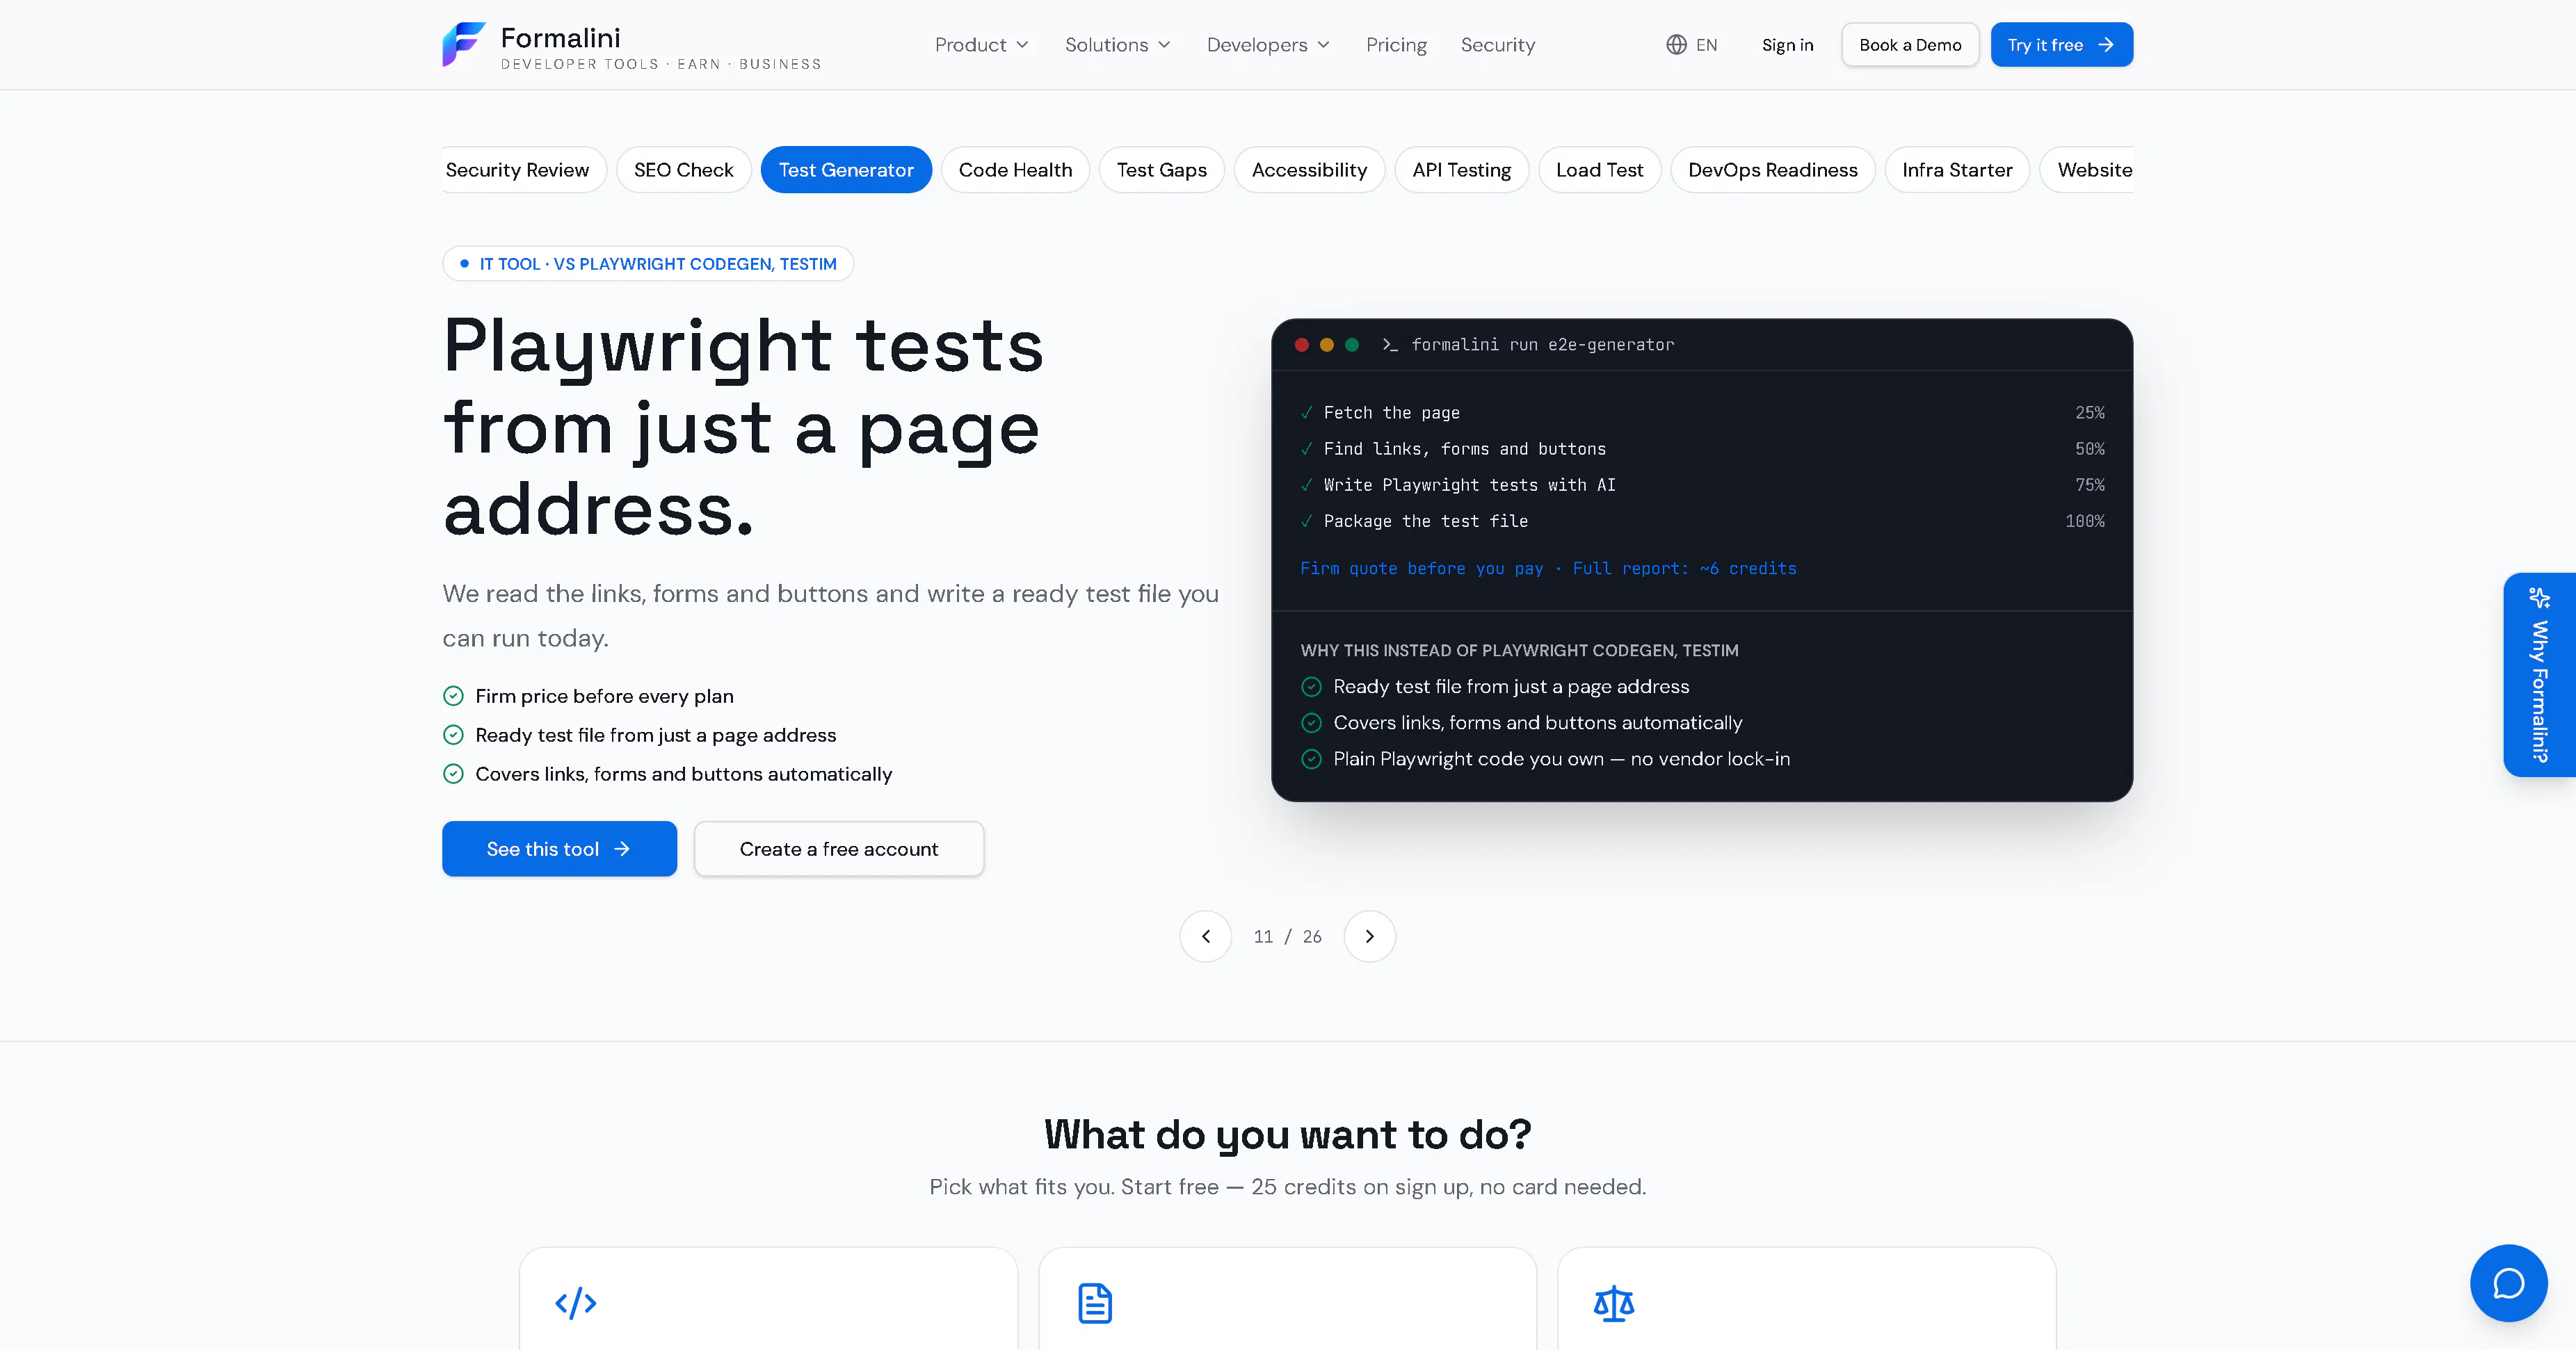Open the EN language selector
Viewport: 2576px width, 1350px height.
pyautogui.click(x=1692, y=45)
